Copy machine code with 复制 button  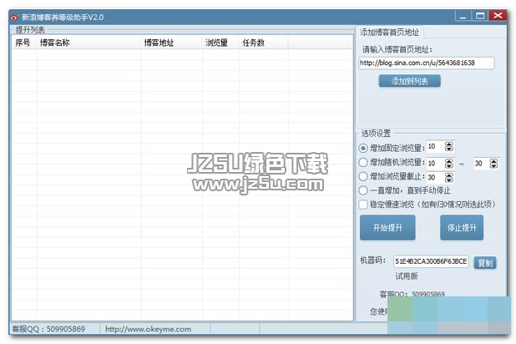pyautogui.click(x=485, y=263)
